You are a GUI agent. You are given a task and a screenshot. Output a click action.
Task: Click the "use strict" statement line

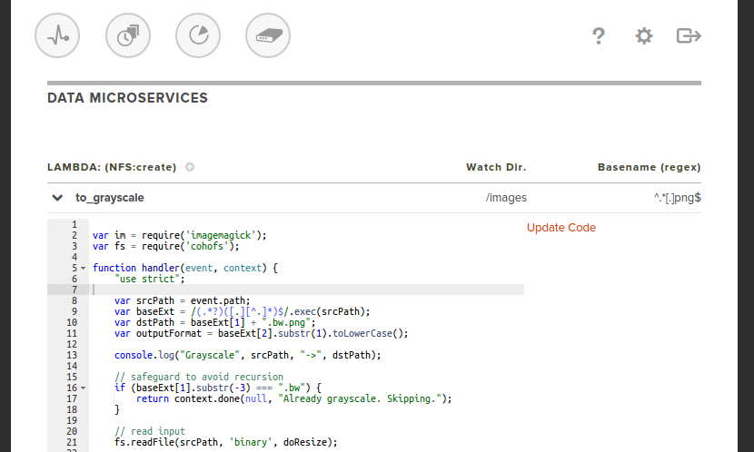pyautogui.click(x=150, y=279)
